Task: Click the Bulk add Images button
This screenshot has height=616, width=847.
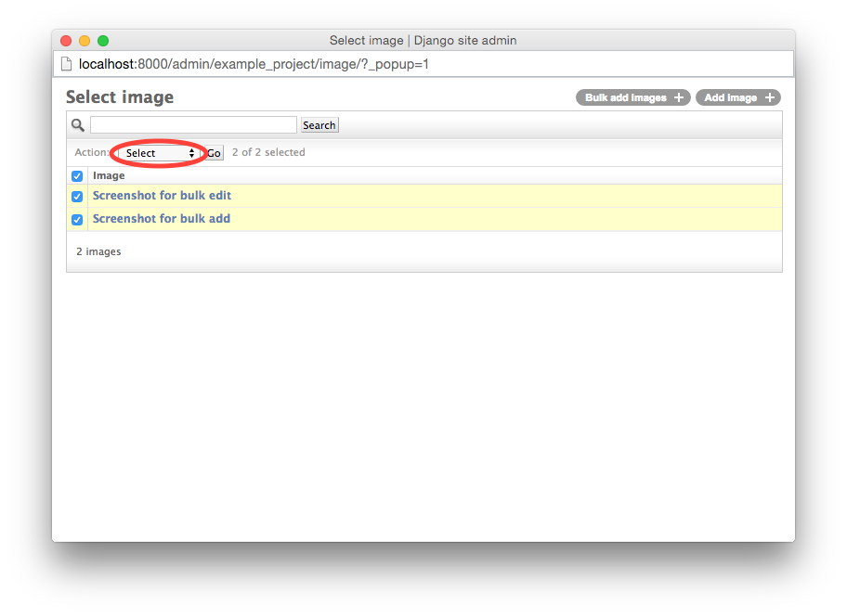Action: [633, 97]
